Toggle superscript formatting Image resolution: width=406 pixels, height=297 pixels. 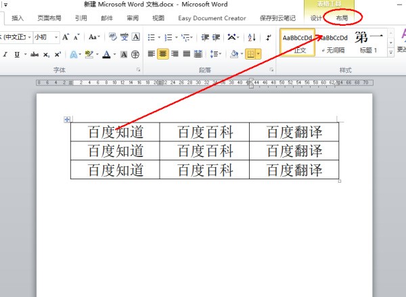click(x=58, y=54)
